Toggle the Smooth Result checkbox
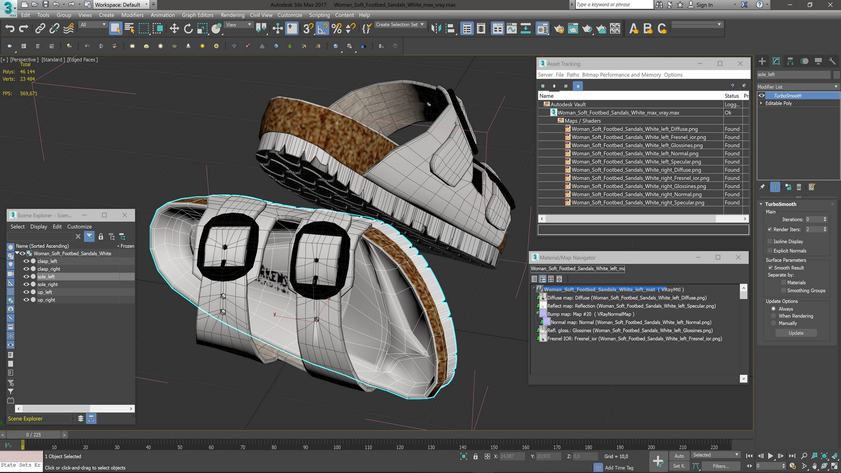841x473 pixels. pos(770,268)
